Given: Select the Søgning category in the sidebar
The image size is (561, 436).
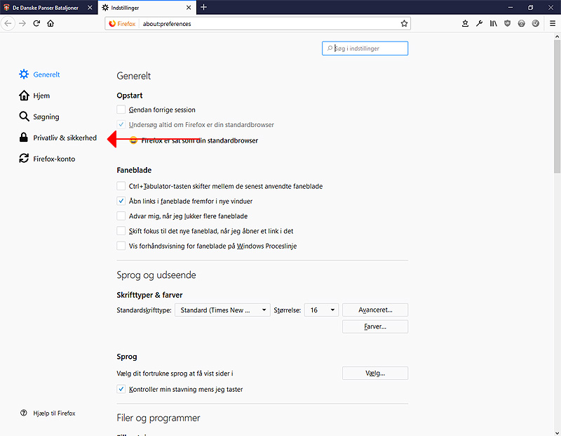Looking at the screenshot, I should (46, 117).
